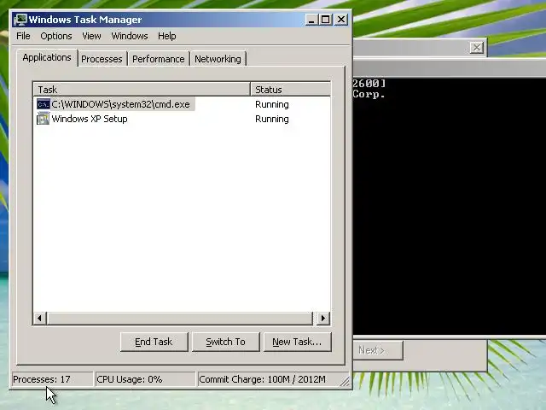Viewport: 546px width, 410px height.
Task: Click the Switch To button
Action: (225, 342)
